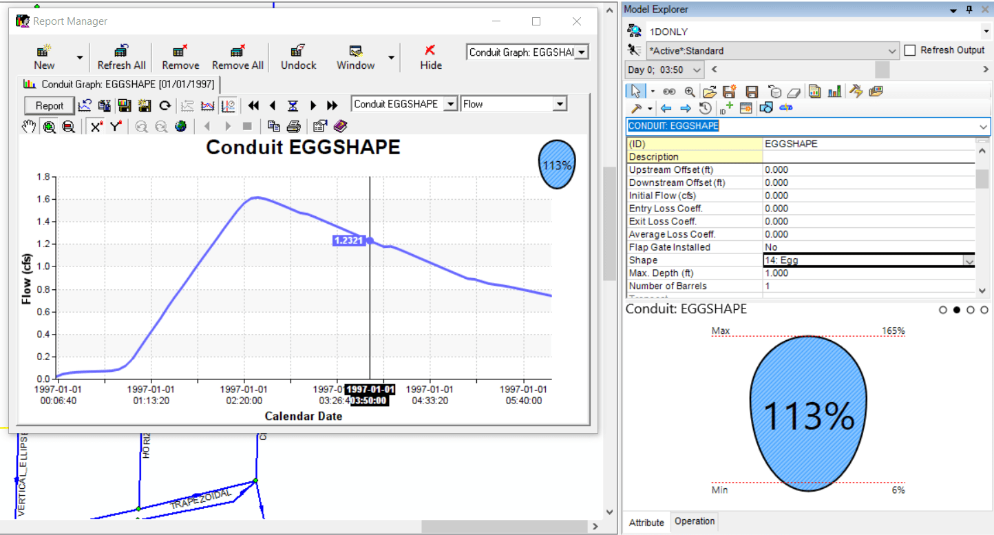Click the Remove All button
The height and width of the screenshot is (535, 994).
click(237, 57)
